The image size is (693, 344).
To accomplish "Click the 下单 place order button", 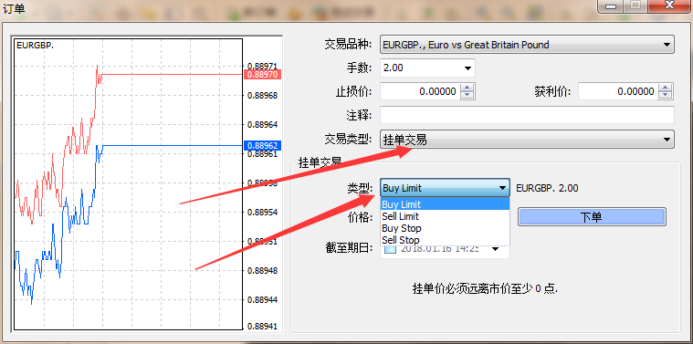I will click(x=592, y=217).
